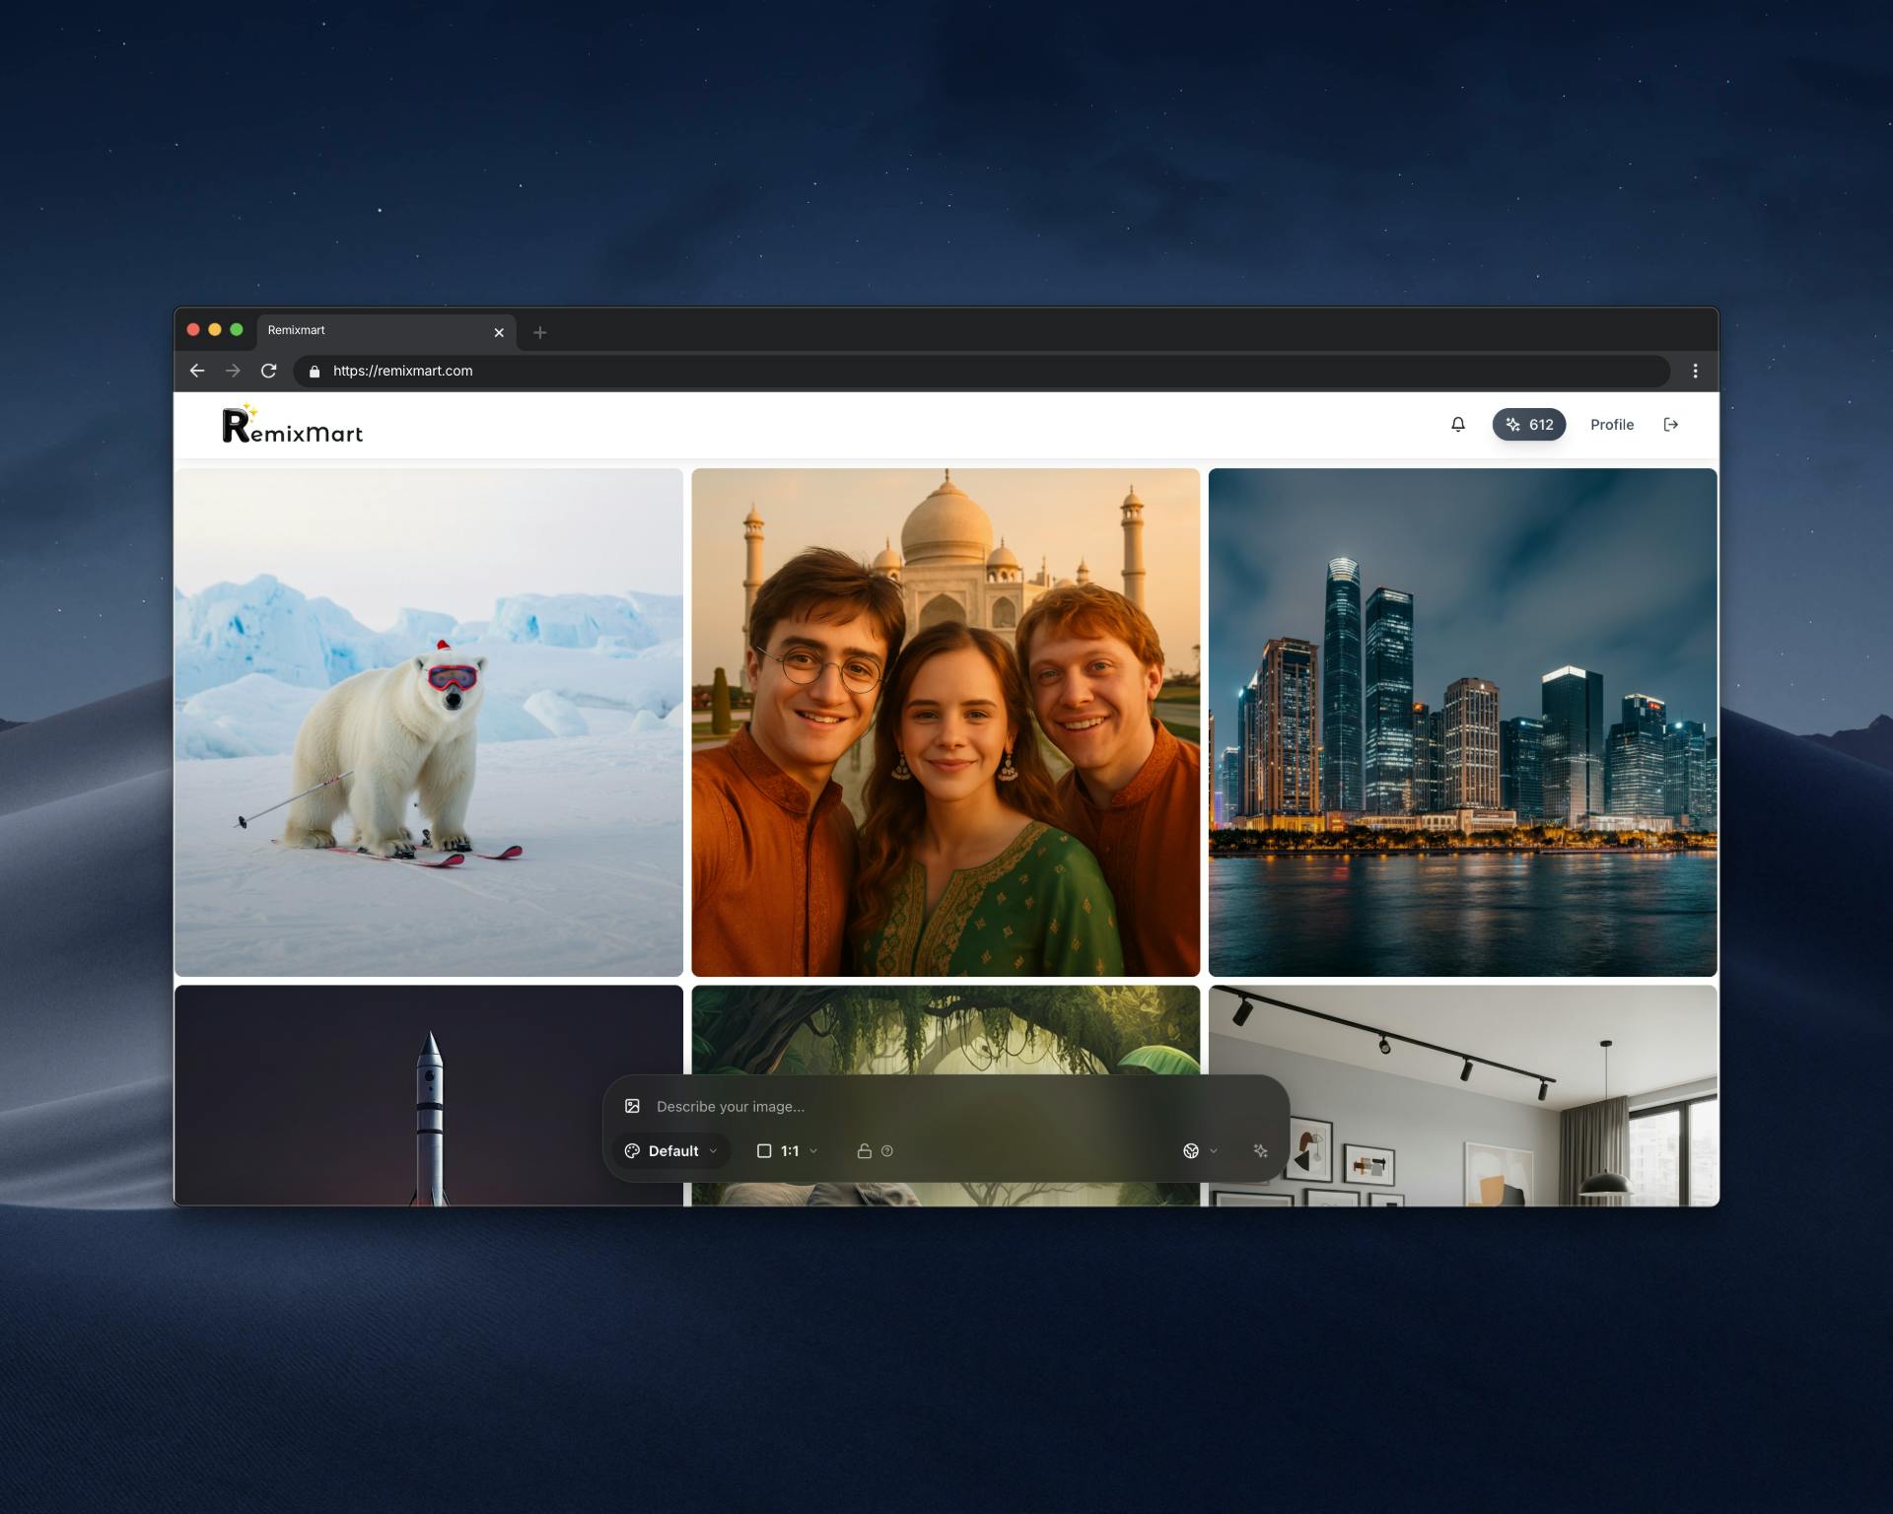
Task: Click the 612 credits badge
Action: click(x=1528, y=425)
